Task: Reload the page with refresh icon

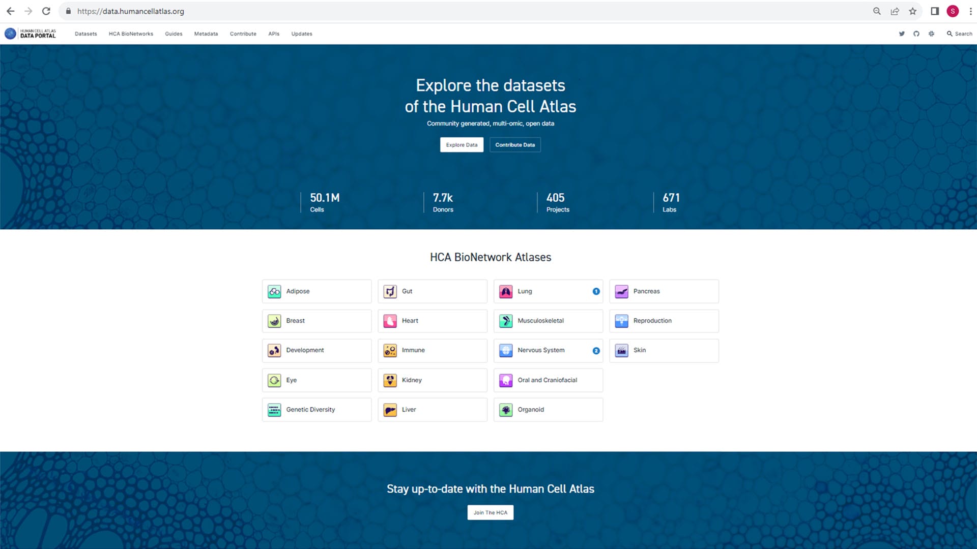Action: coord(46,11)
